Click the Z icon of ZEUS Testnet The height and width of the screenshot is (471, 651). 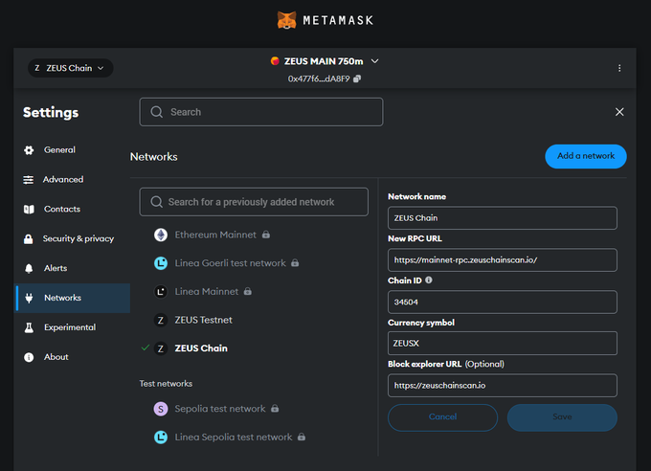[161, 321]
